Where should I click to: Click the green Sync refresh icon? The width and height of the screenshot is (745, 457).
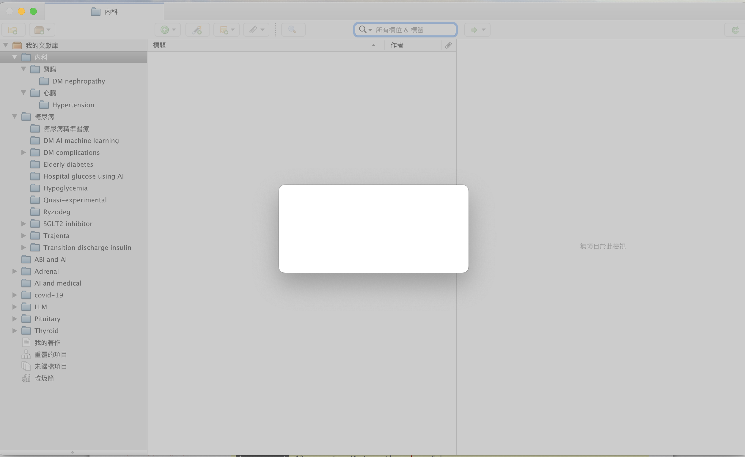735,30
